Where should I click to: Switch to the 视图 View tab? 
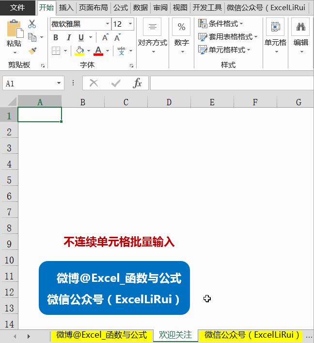(180, 8)
